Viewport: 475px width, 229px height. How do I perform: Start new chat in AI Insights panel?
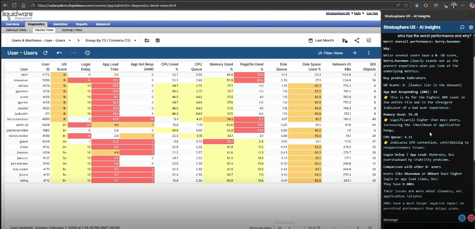click(x=462, y=28)
